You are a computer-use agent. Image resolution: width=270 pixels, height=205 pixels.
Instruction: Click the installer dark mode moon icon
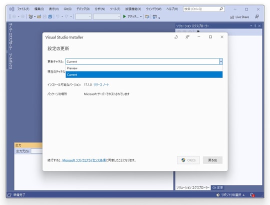[176, 37]
